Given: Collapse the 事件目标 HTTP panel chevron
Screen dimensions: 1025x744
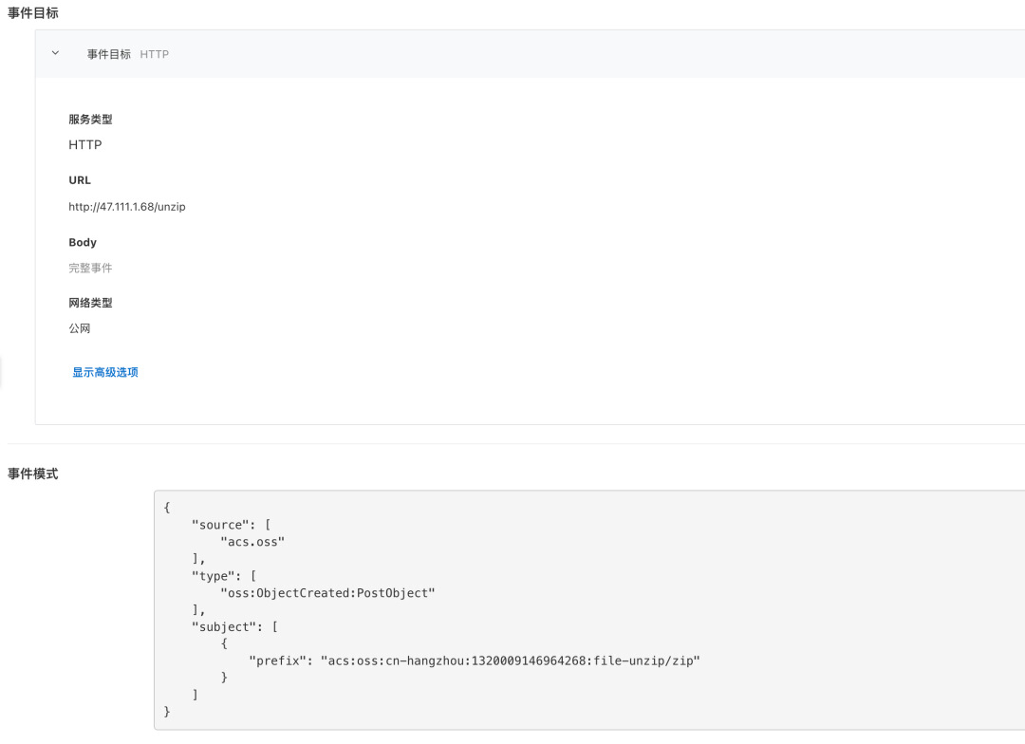Looking at the screenshot, I should pos(55,54).
